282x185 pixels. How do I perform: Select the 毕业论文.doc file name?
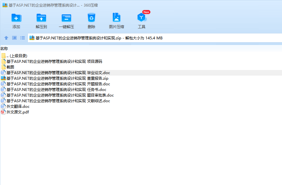pyautogui.click(x=58, y=73)
